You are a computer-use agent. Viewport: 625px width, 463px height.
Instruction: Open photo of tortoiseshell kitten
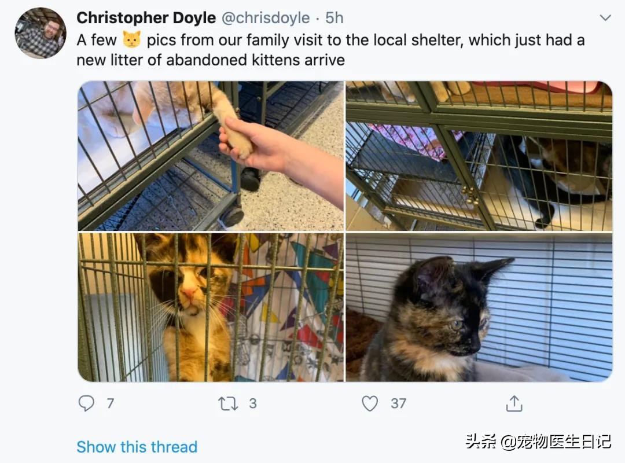pos(479,307)
